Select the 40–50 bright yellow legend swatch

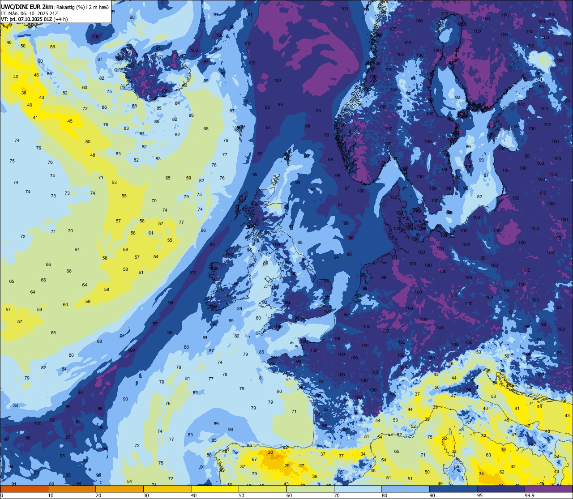[215, 489]
